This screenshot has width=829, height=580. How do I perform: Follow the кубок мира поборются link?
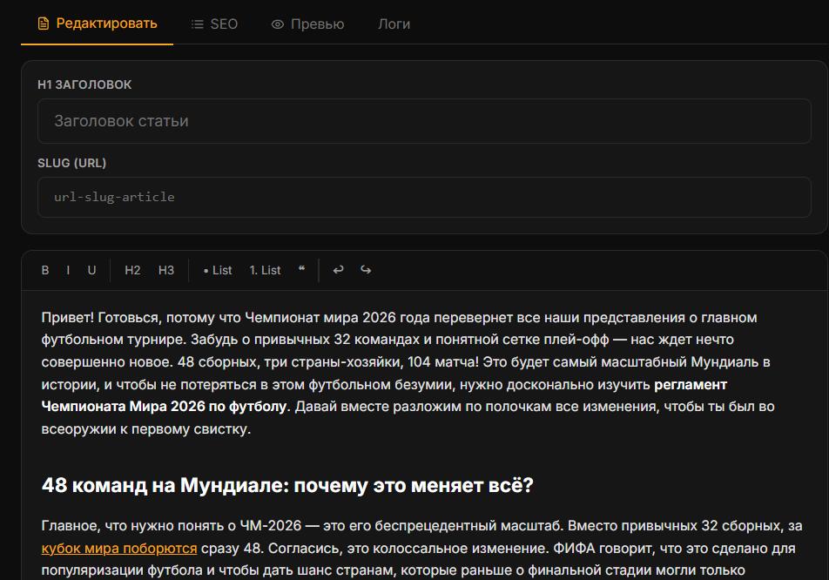[x=119, y=549]
